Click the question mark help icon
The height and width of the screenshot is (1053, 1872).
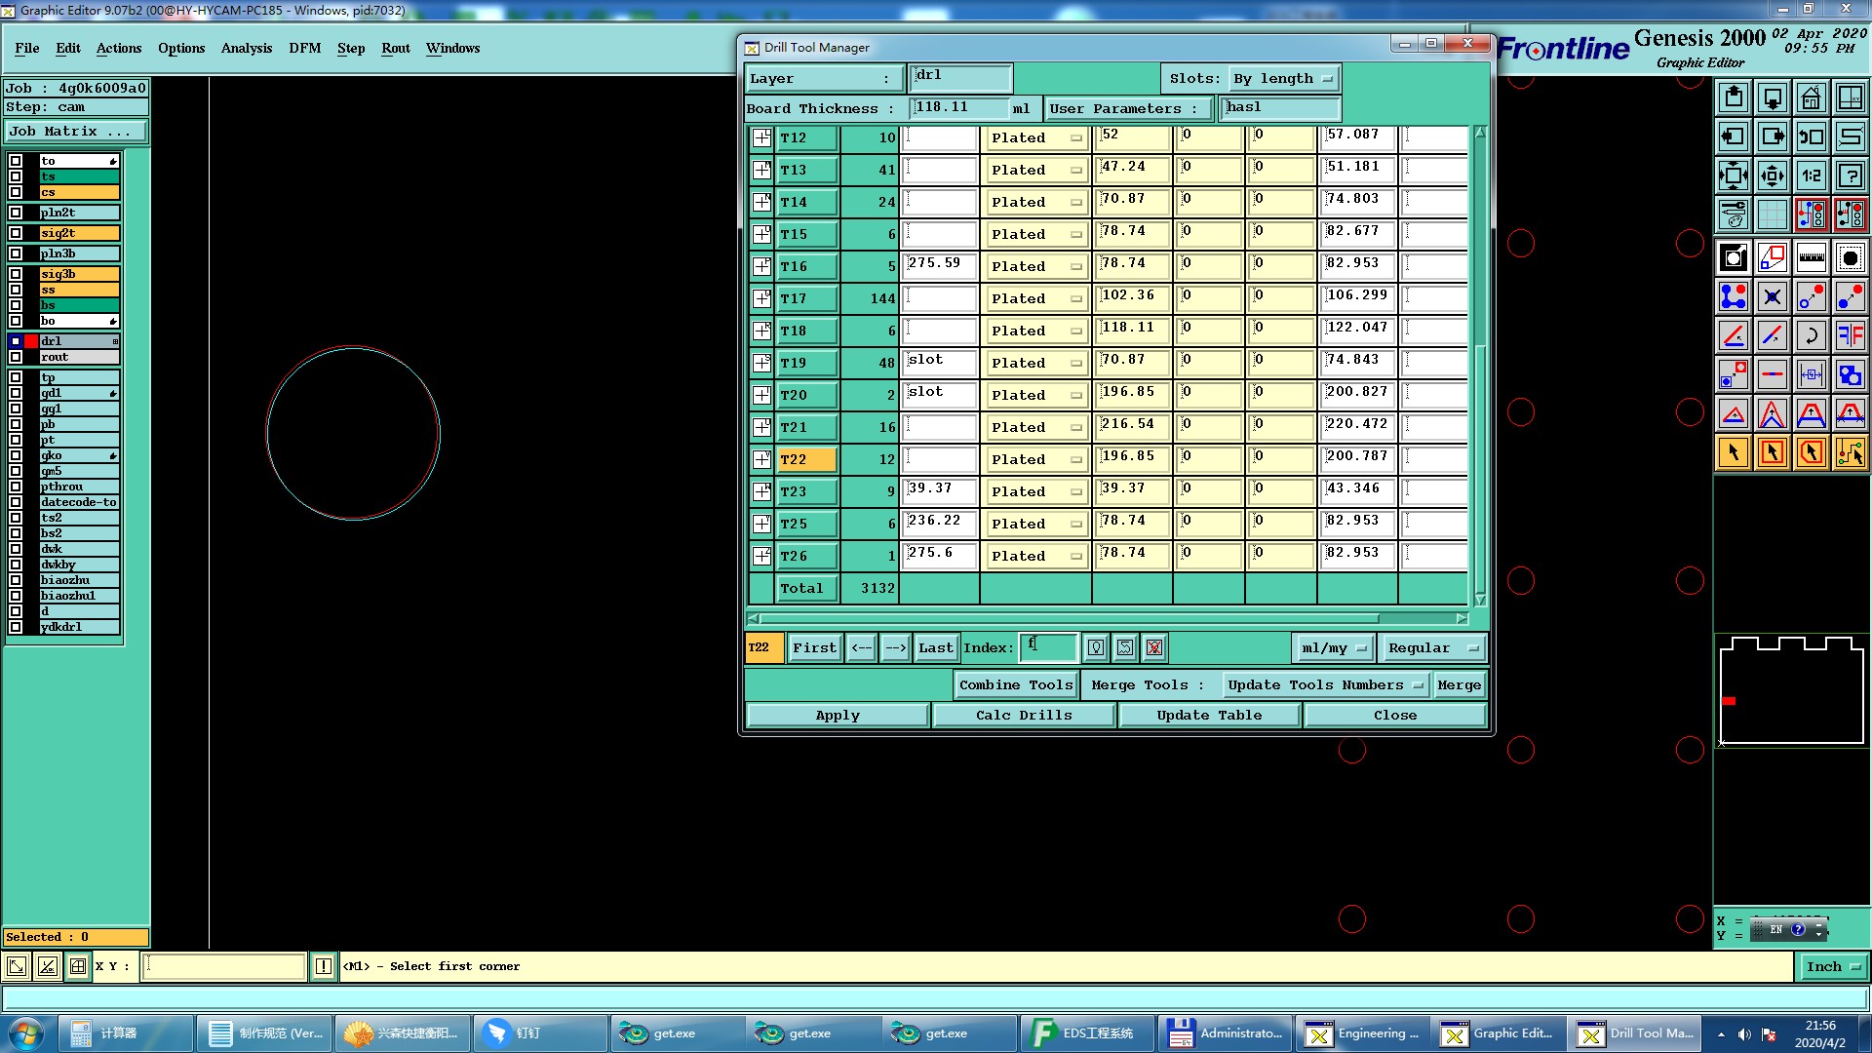(x=1851, y=175)
